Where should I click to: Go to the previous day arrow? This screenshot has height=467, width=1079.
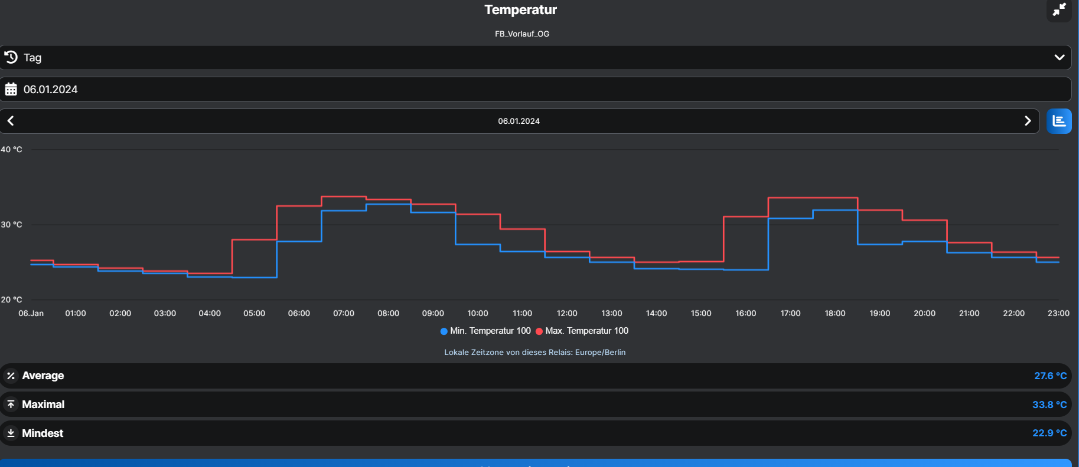pos(11,121)
